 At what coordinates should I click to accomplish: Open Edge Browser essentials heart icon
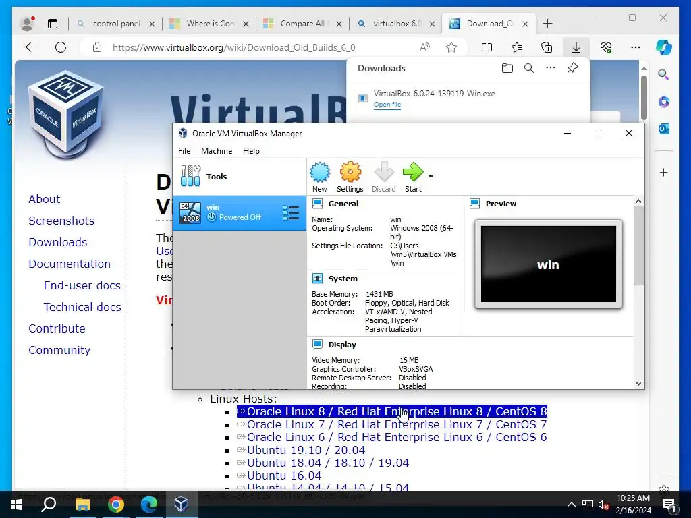606,47
